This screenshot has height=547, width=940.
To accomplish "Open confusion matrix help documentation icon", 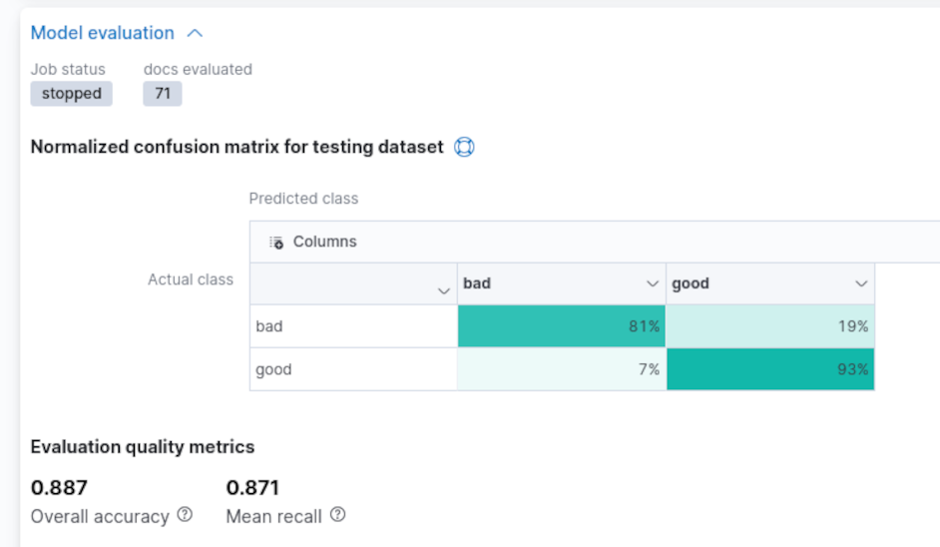I will coord(464,147).
